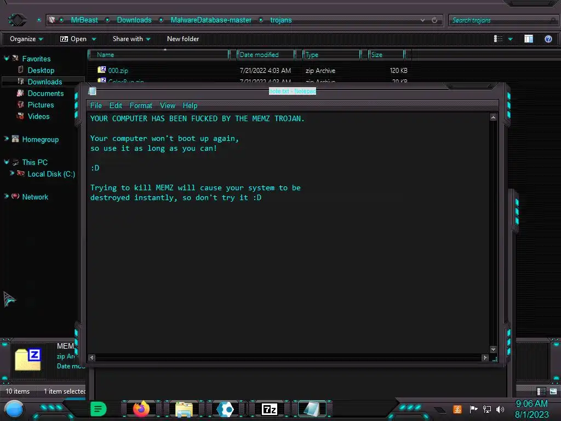Expand the Network tree node

[7, 196]
